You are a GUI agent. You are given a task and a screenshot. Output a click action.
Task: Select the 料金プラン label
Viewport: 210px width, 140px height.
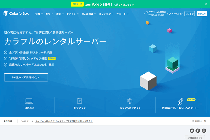[x=80, y=108]
